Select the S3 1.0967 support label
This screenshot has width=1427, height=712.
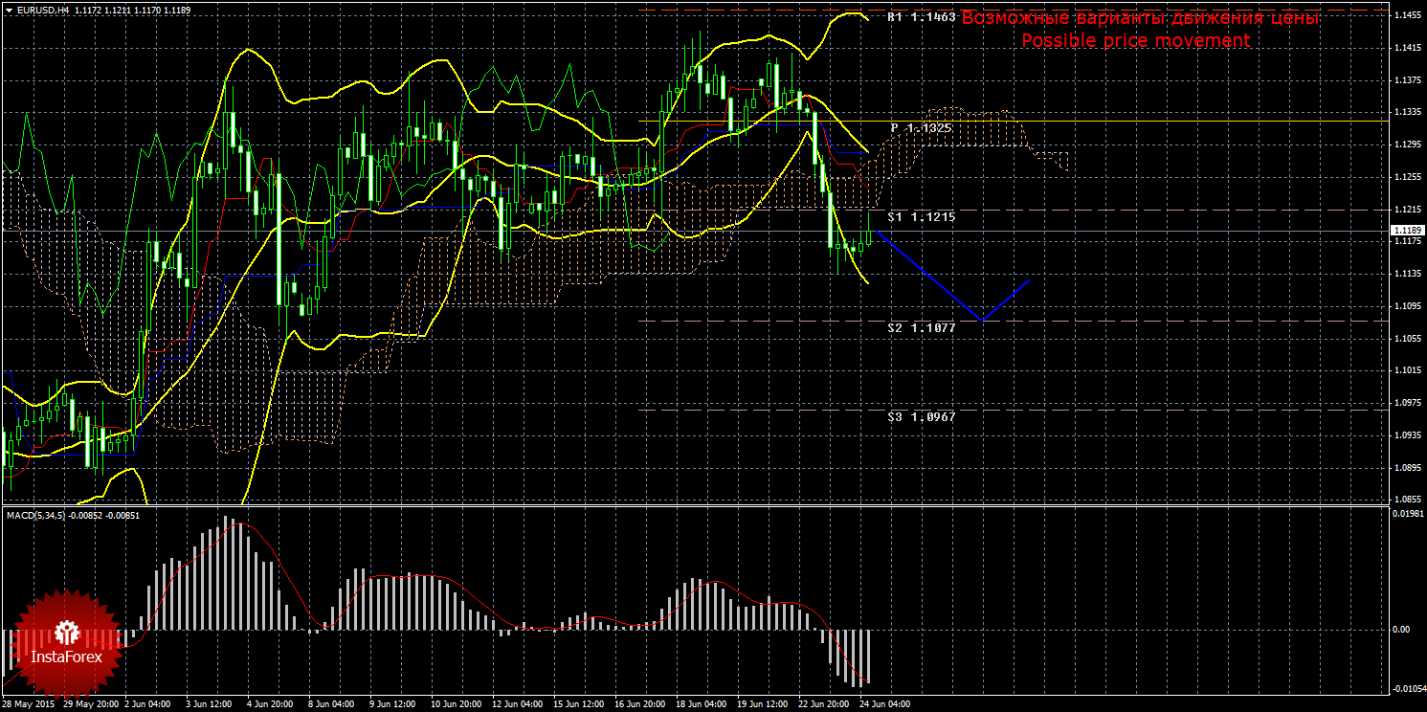(921, 416)
